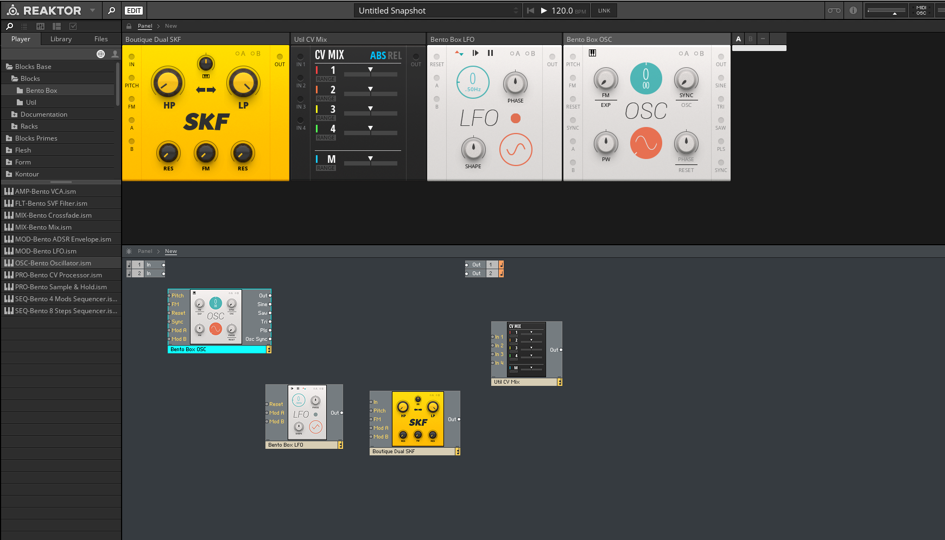Toggle the EDIT mode button

tap(134, 10)
